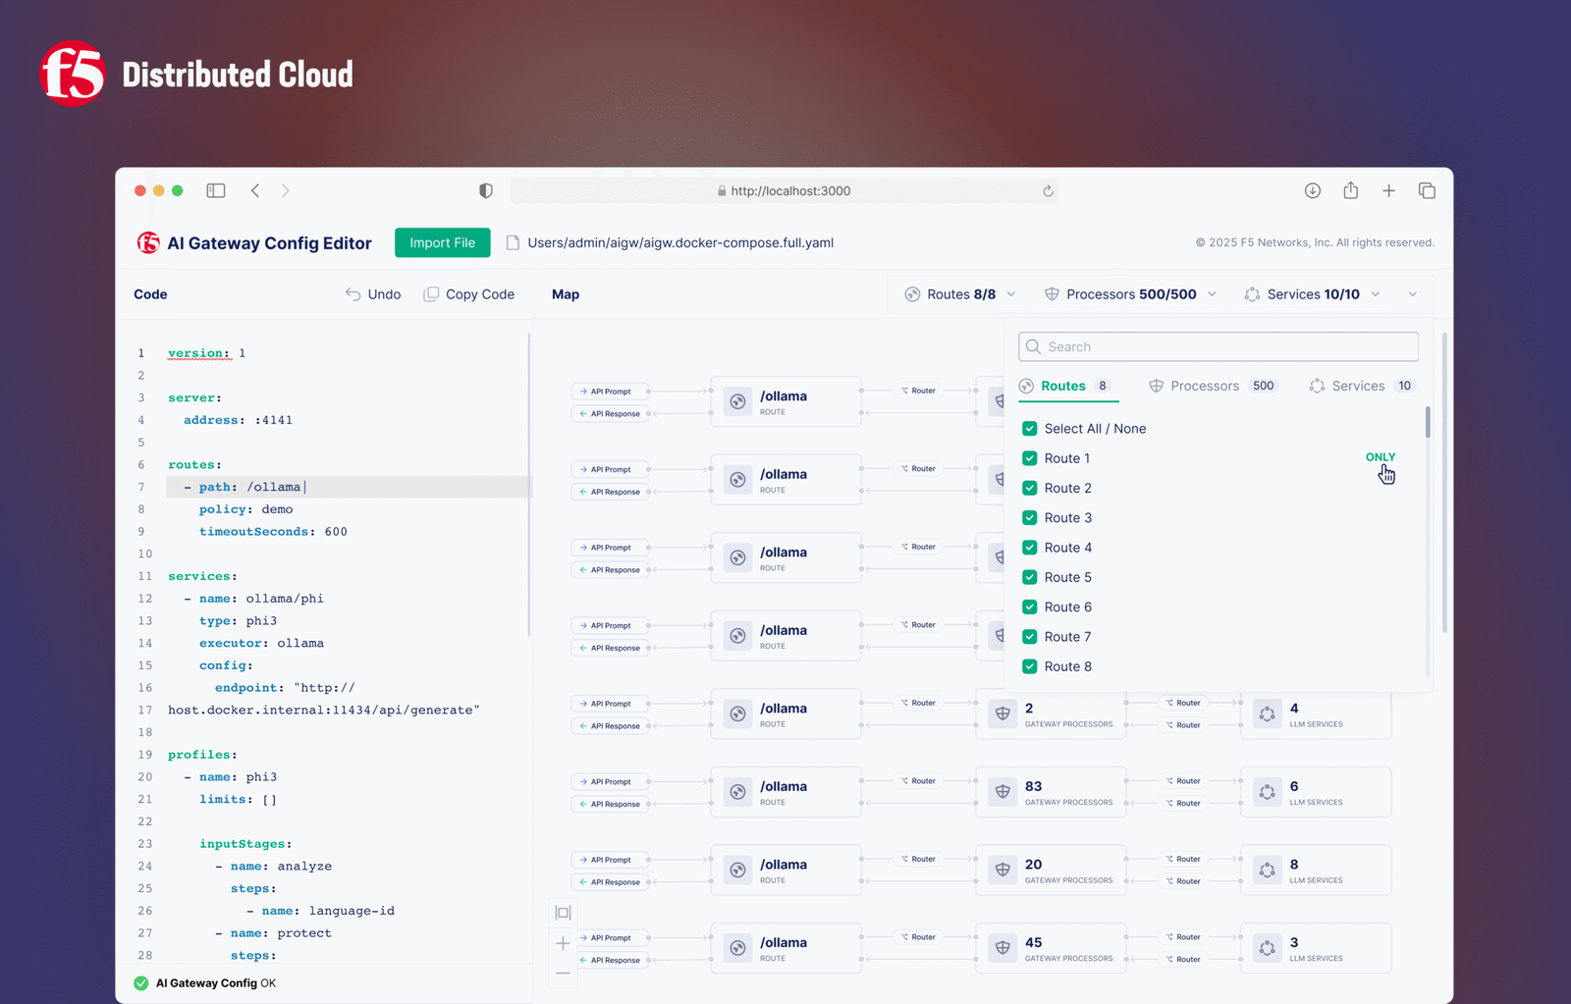The width and height of the screenshot is (1571, 1004).
Task: Uncheck the Route 3 checkbox
Action: 1029,518
